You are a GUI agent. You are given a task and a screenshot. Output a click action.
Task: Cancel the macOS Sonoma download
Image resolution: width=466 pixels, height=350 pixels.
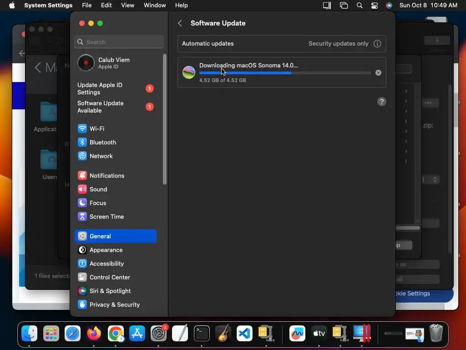coord(378,72)
